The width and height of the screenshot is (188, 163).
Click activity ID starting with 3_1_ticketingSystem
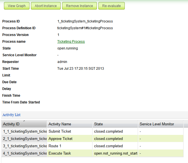[x=25, y=146]
